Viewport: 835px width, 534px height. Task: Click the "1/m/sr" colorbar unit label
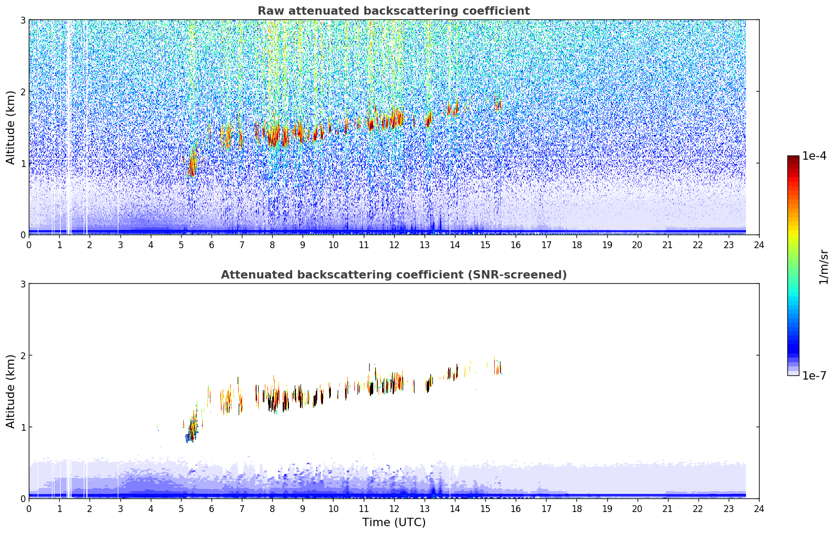823,266
